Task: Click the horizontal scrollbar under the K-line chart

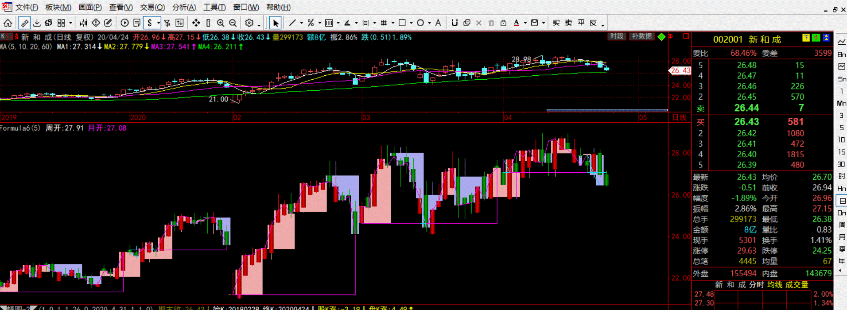Action: [606, 110]
